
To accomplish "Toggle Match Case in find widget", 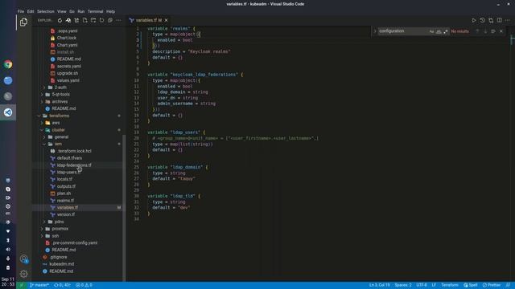I will [x=431, y=31].
